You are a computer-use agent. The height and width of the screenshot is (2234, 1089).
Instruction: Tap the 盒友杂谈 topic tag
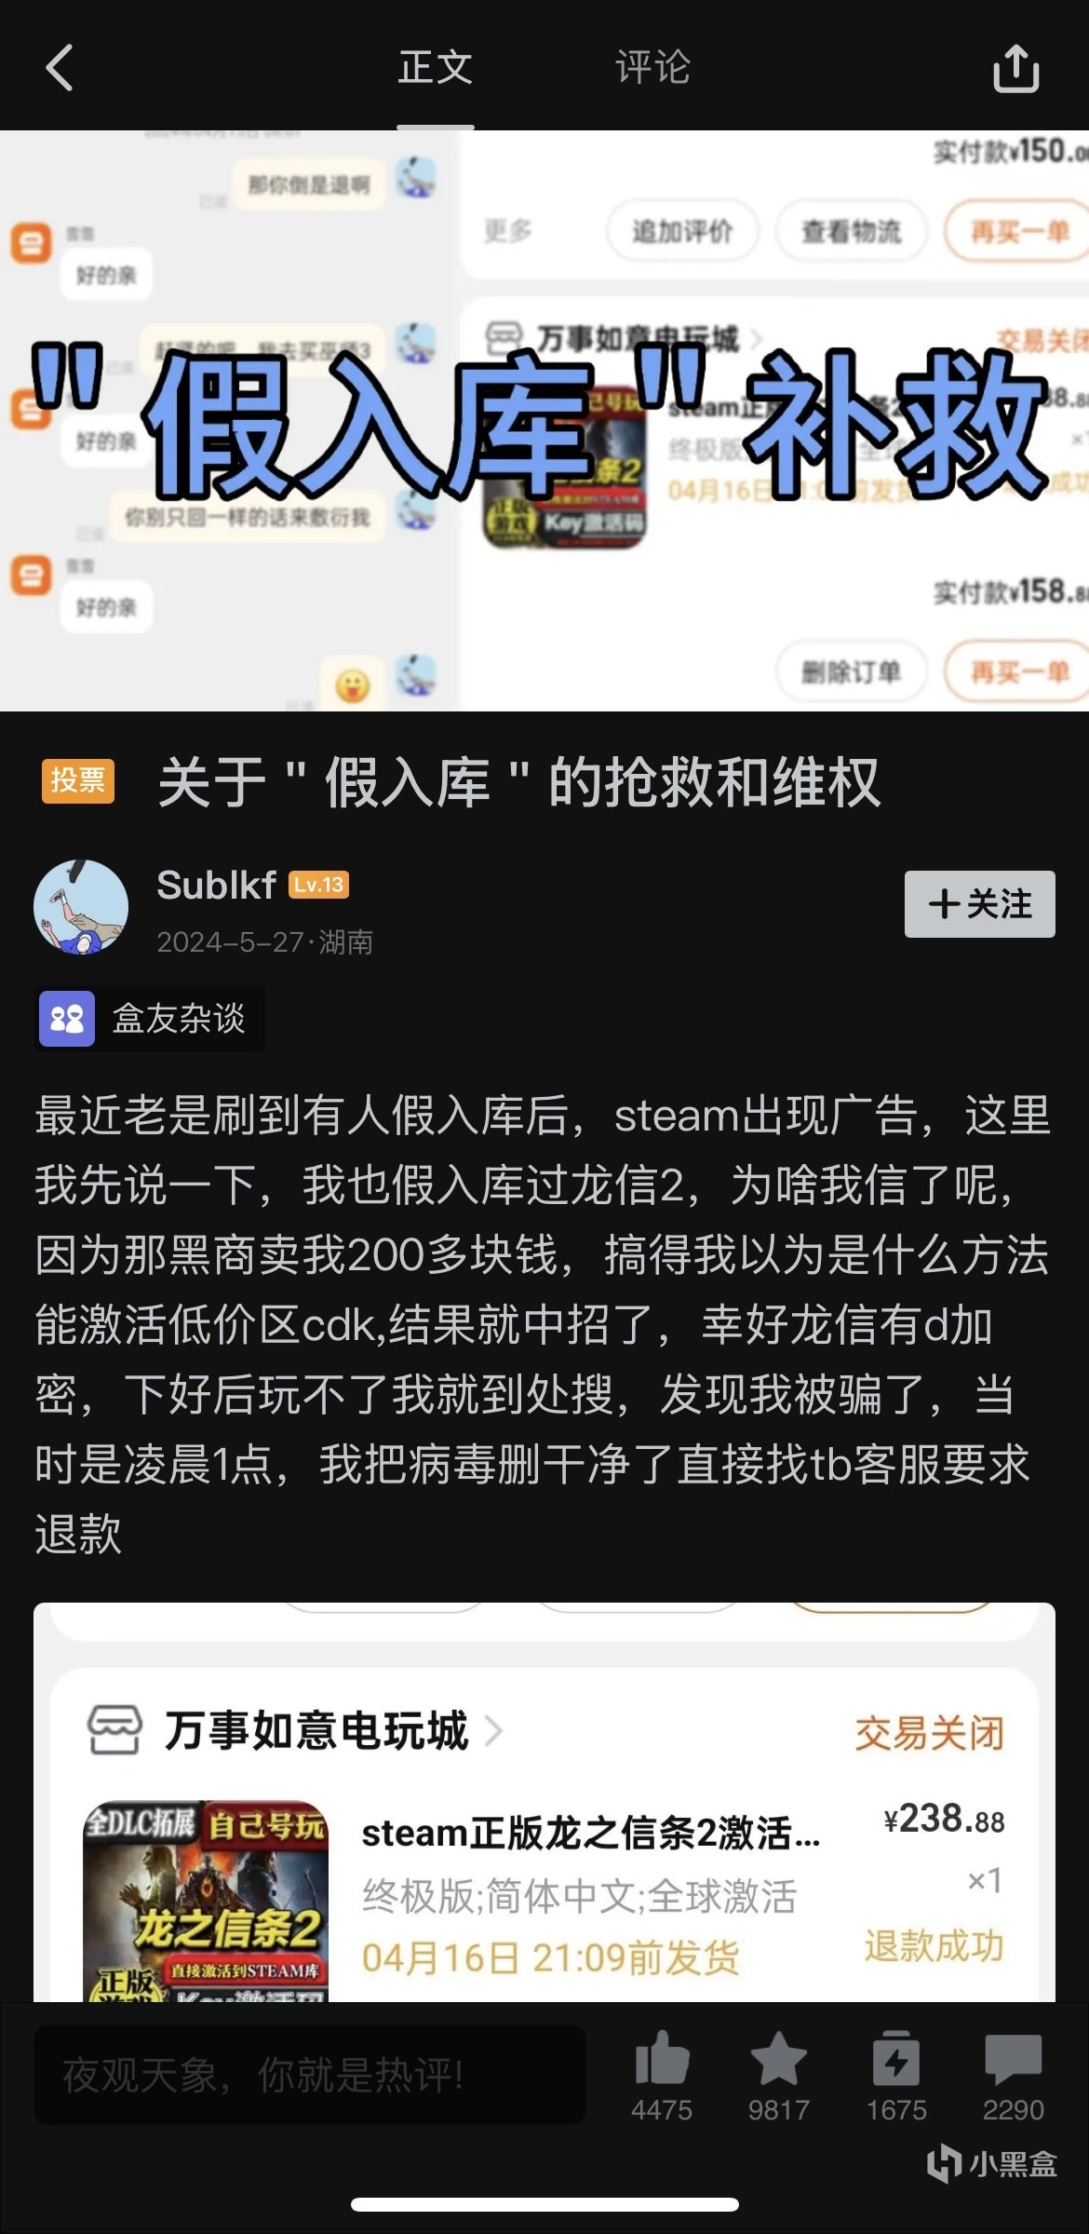(x=150, y=1019)
